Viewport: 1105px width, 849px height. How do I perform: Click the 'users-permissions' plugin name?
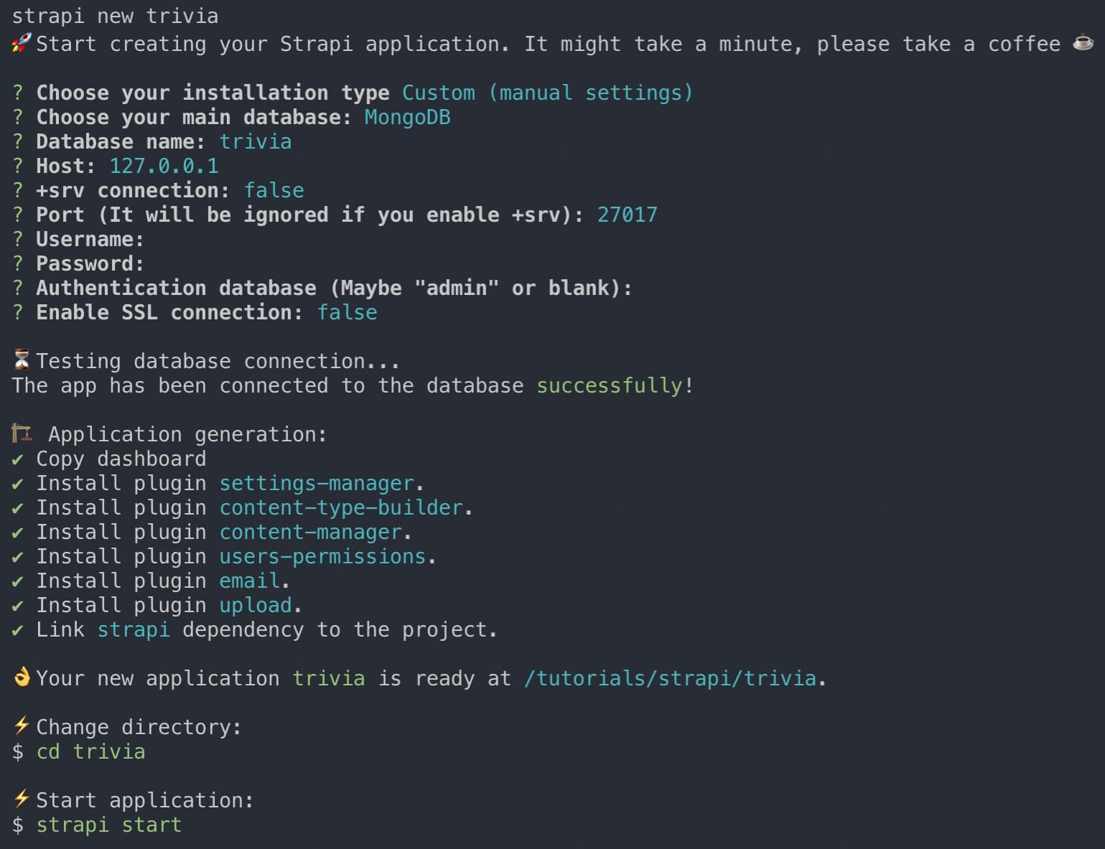click(323, 557)
